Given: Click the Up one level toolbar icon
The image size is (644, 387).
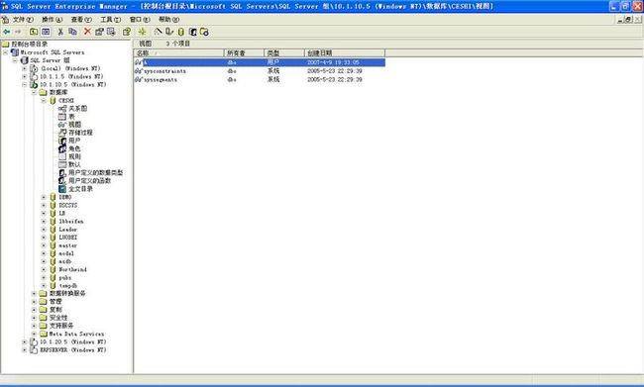Looking at the screenshot, I should coord(34,32).
